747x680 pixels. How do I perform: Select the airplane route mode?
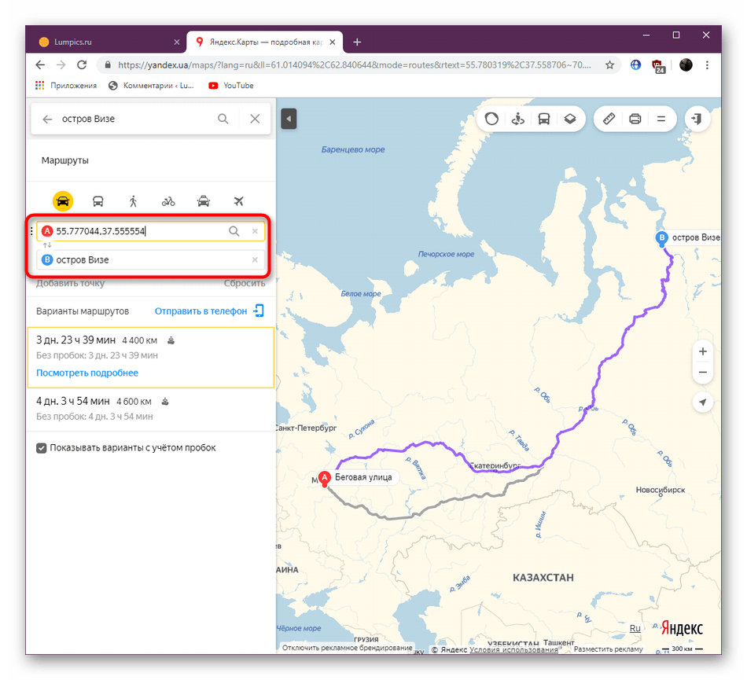(x=239, y=201)
